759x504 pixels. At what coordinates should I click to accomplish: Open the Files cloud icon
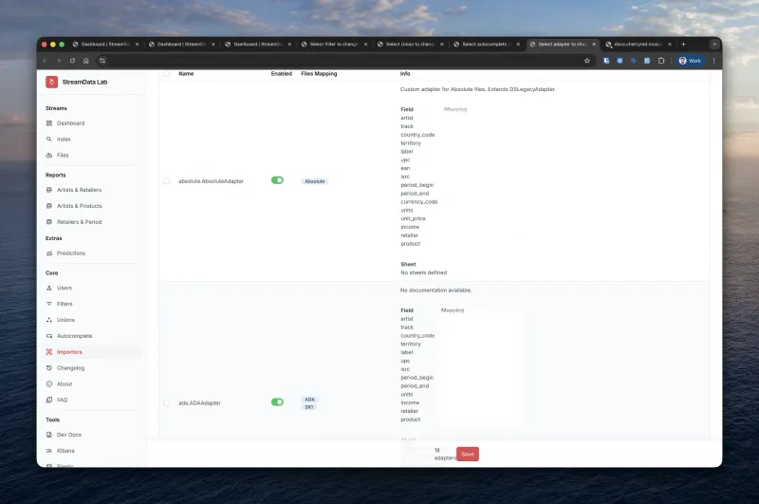49,155
